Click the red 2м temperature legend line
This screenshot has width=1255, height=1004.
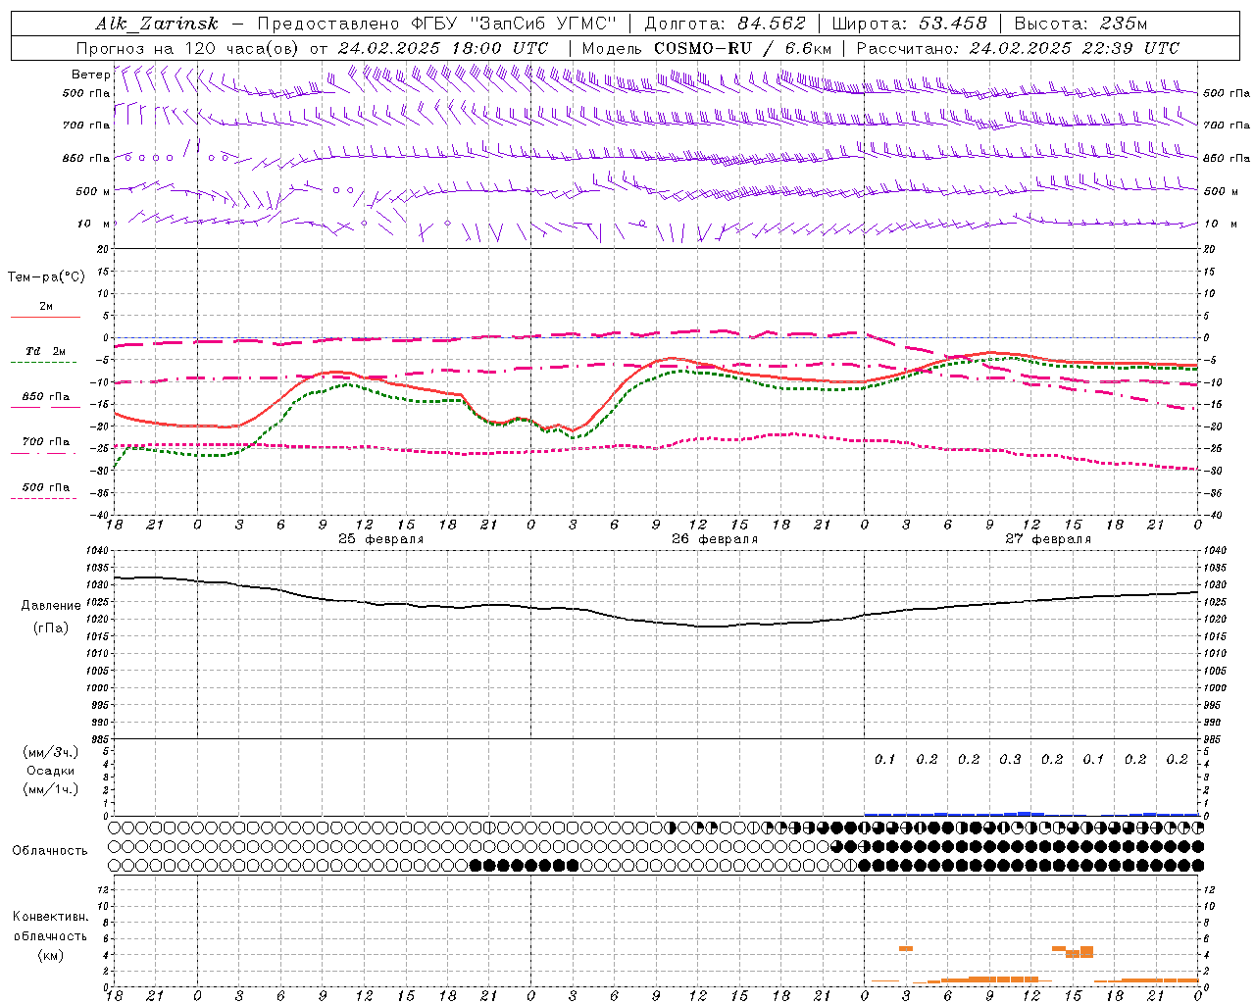(x=45, y=317)
